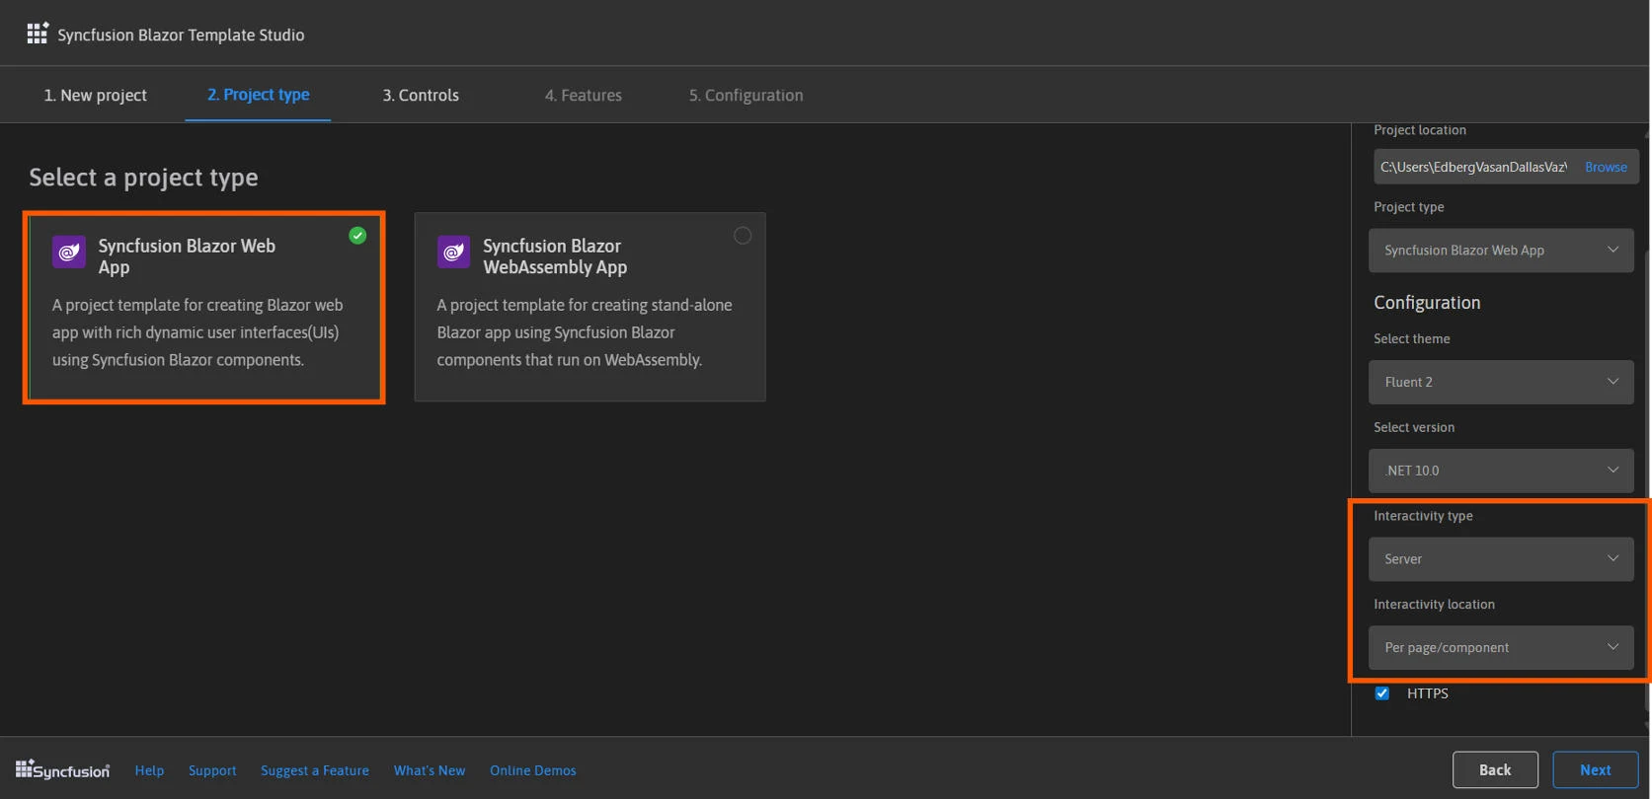Click the Next button

tap(1596, 769)
